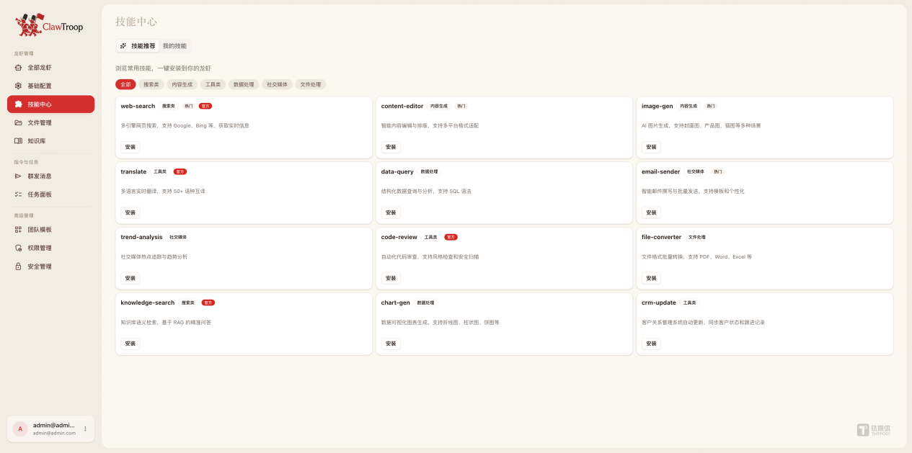Install the image-gen skill
Screen dimensions: 912x453
(651, 147)
